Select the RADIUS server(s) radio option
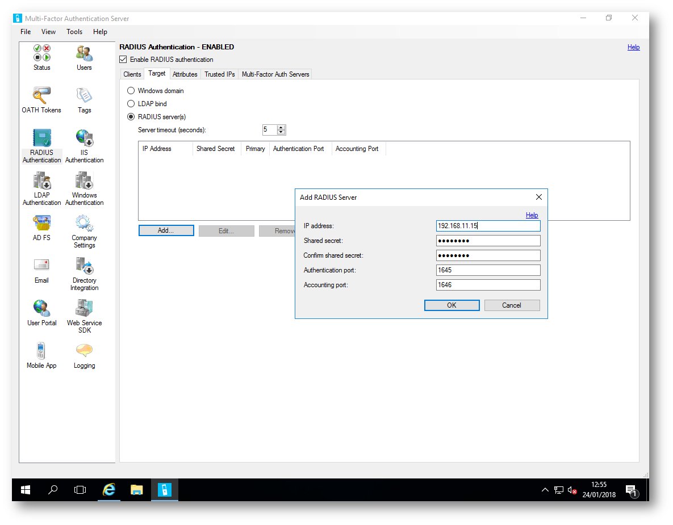This screenshot has height=525, width=673. pos(131,117)
